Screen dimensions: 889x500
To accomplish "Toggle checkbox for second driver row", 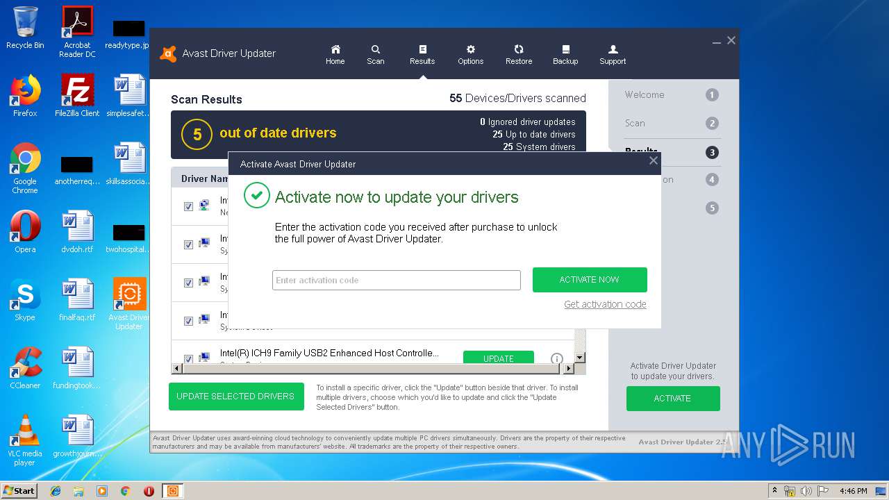I will point(188,244).
